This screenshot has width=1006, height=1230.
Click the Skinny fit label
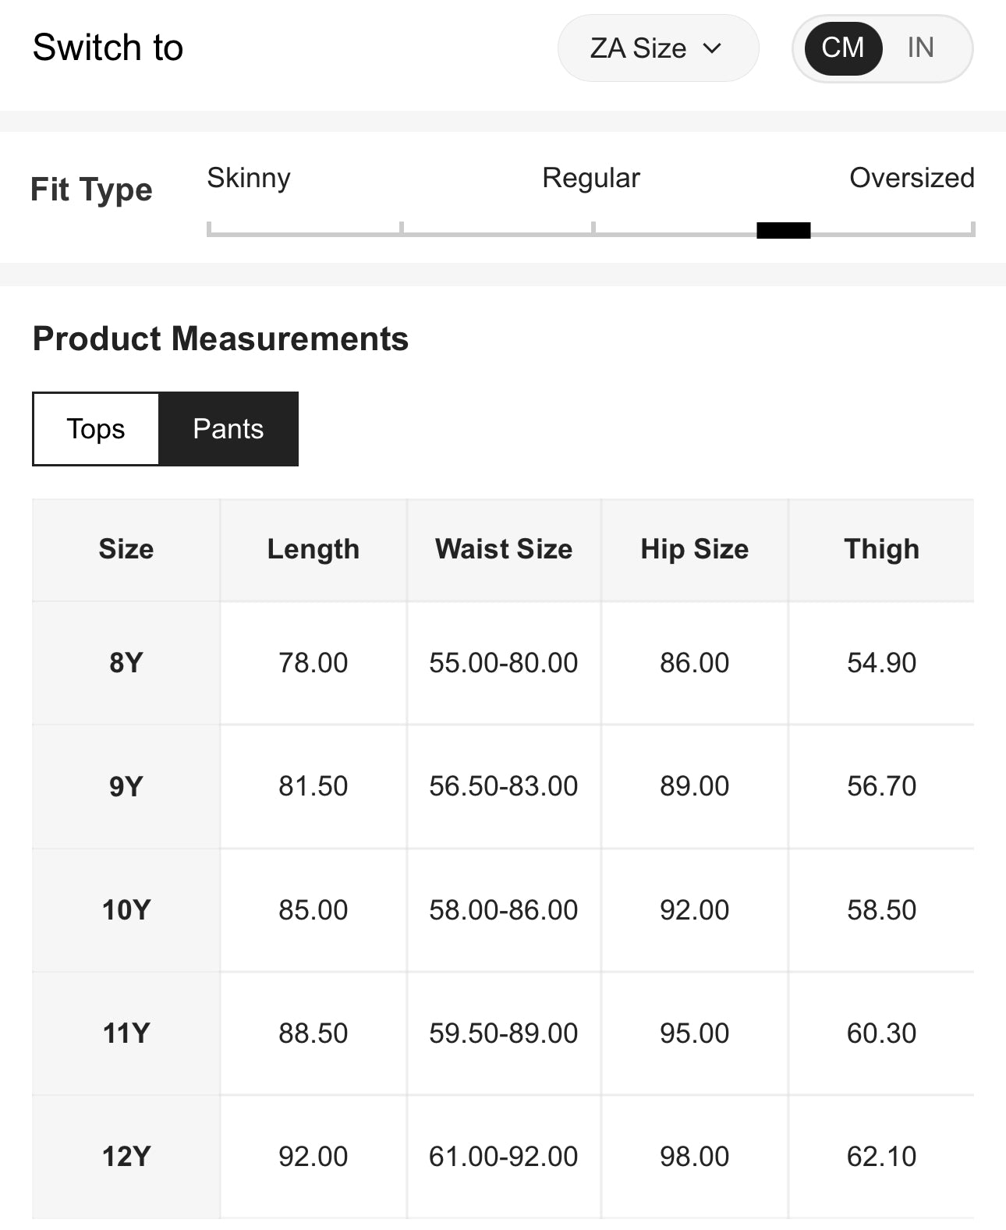pos(248,178)
